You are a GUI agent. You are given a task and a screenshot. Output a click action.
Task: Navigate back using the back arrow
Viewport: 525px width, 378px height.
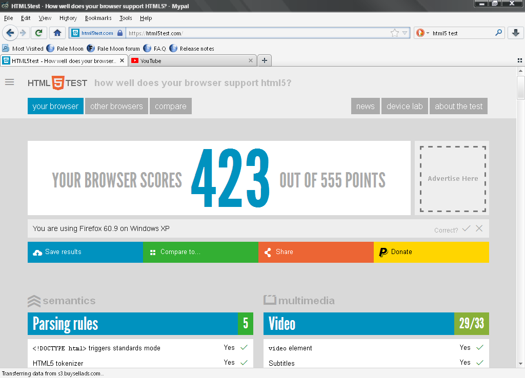10,33
